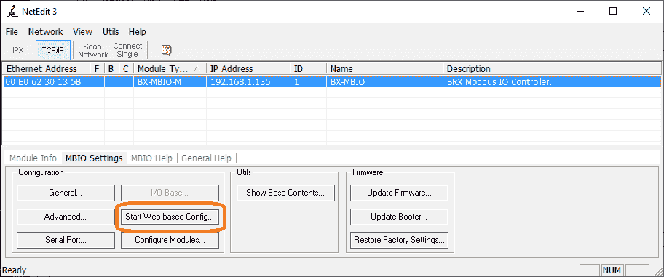
Task: Click the NetEdit 3 app icon in title bar
Action: (x=13, y=11)
